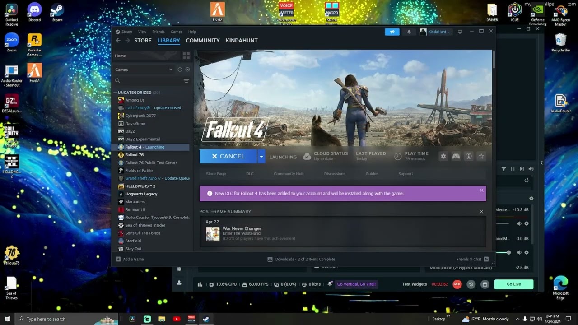Open the Games menu in Steam
This screenshot has height=325, width=578.
point(176,32)
